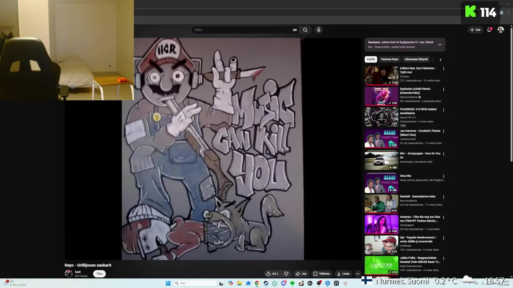
Task: Select the Kaikki filter chip
Action: pyautogui.click(x=371, y=59)
